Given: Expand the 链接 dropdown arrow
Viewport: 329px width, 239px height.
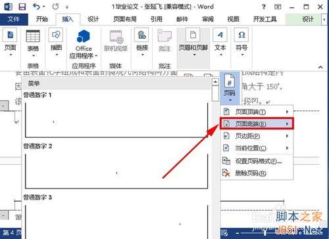Looking at the screenshot, I should [143, 54].
